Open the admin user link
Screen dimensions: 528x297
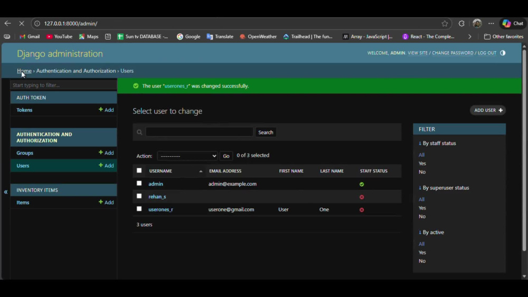[156, 184]
